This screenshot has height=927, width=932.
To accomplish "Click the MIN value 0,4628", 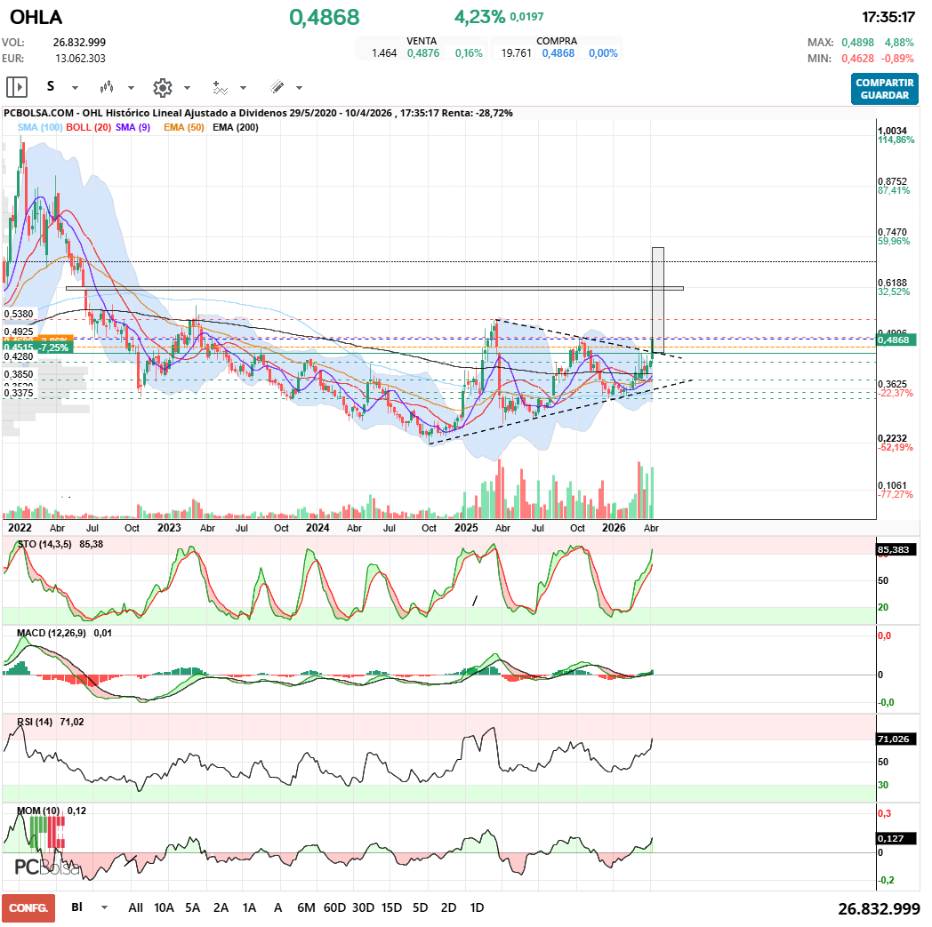I will pyautogui.click(x=857, y=58).
